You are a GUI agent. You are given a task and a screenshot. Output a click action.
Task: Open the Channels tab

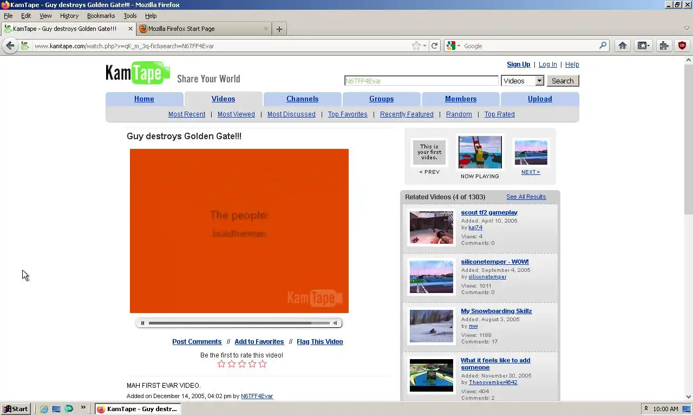click(x=302, y=99)
